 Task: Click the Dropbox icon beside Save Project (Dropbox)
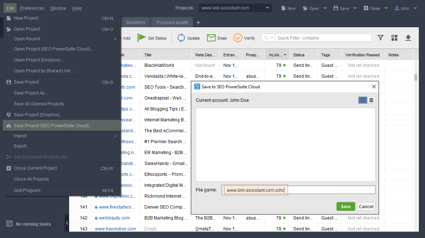click(9, 115)
